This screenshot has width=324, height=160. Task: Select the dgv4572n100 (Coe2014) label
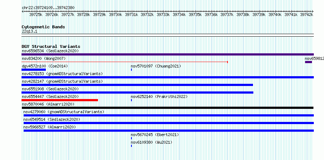[45, 66]
